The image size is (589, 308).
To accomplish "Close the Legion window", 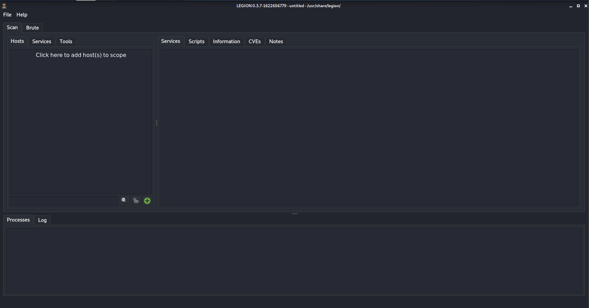I will pyautogui.click(x=586, y=6).
